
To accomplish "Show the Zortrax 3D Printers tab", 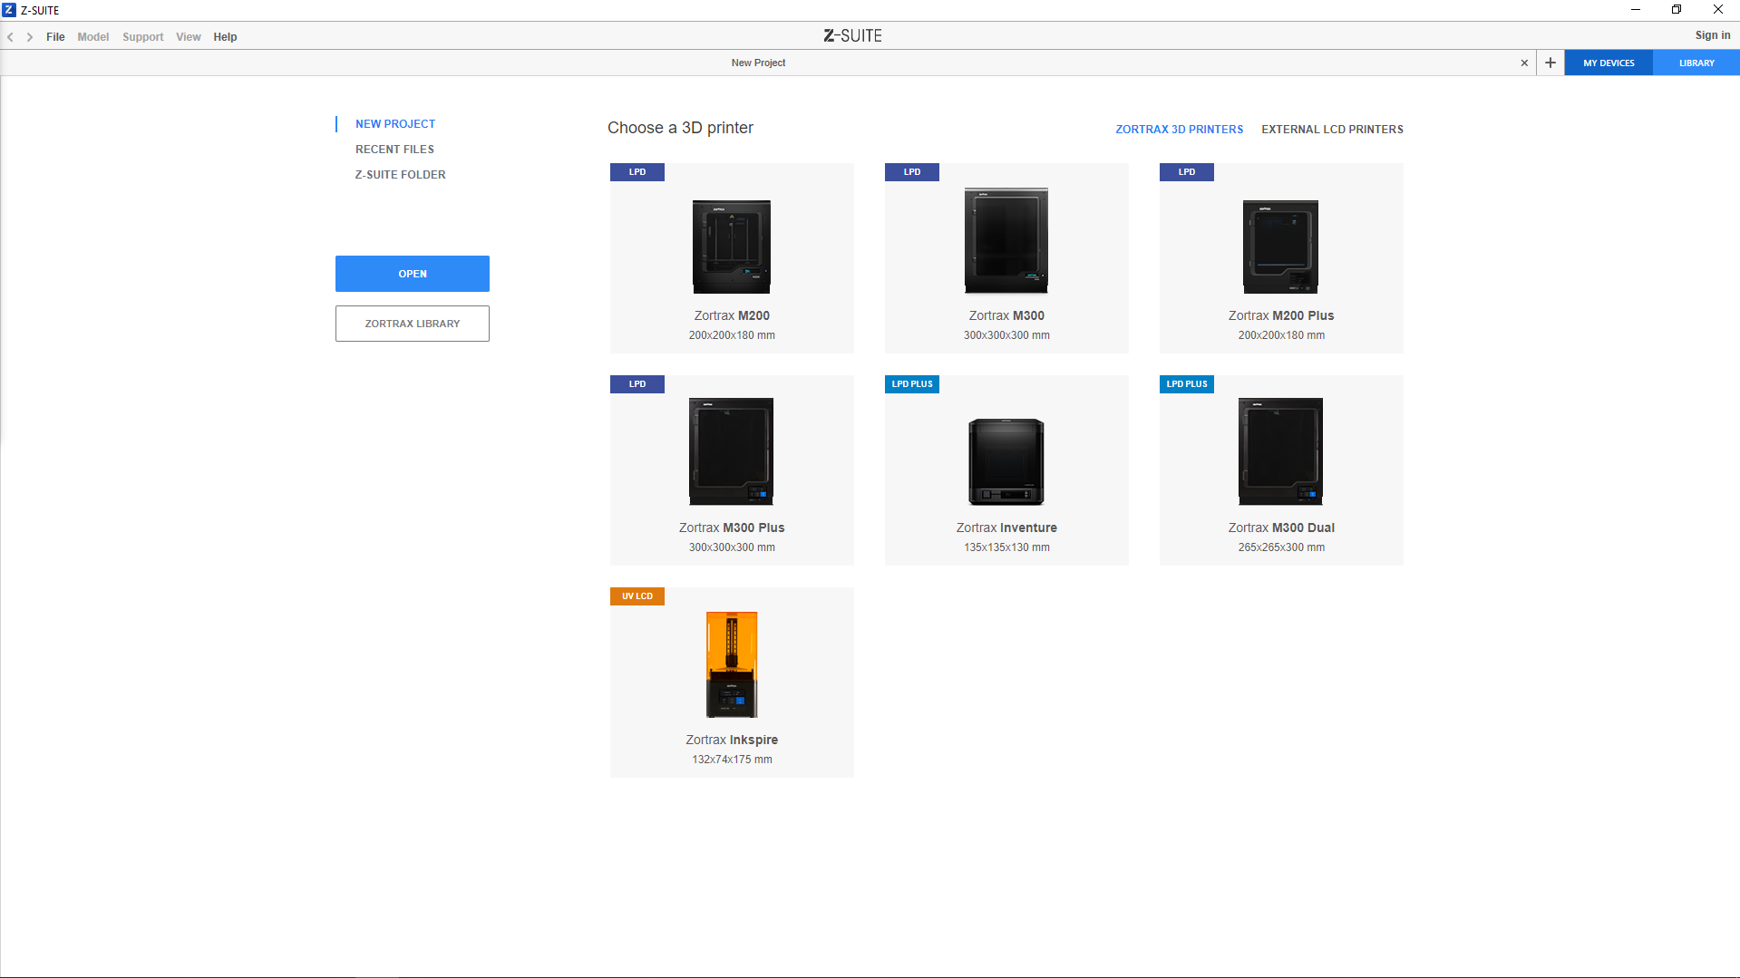I will tap(1179, 130).
